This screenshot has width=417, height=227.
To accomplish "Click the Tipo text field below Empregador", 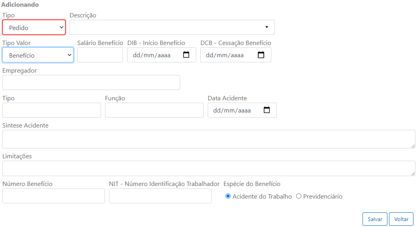I will point(52,110).
